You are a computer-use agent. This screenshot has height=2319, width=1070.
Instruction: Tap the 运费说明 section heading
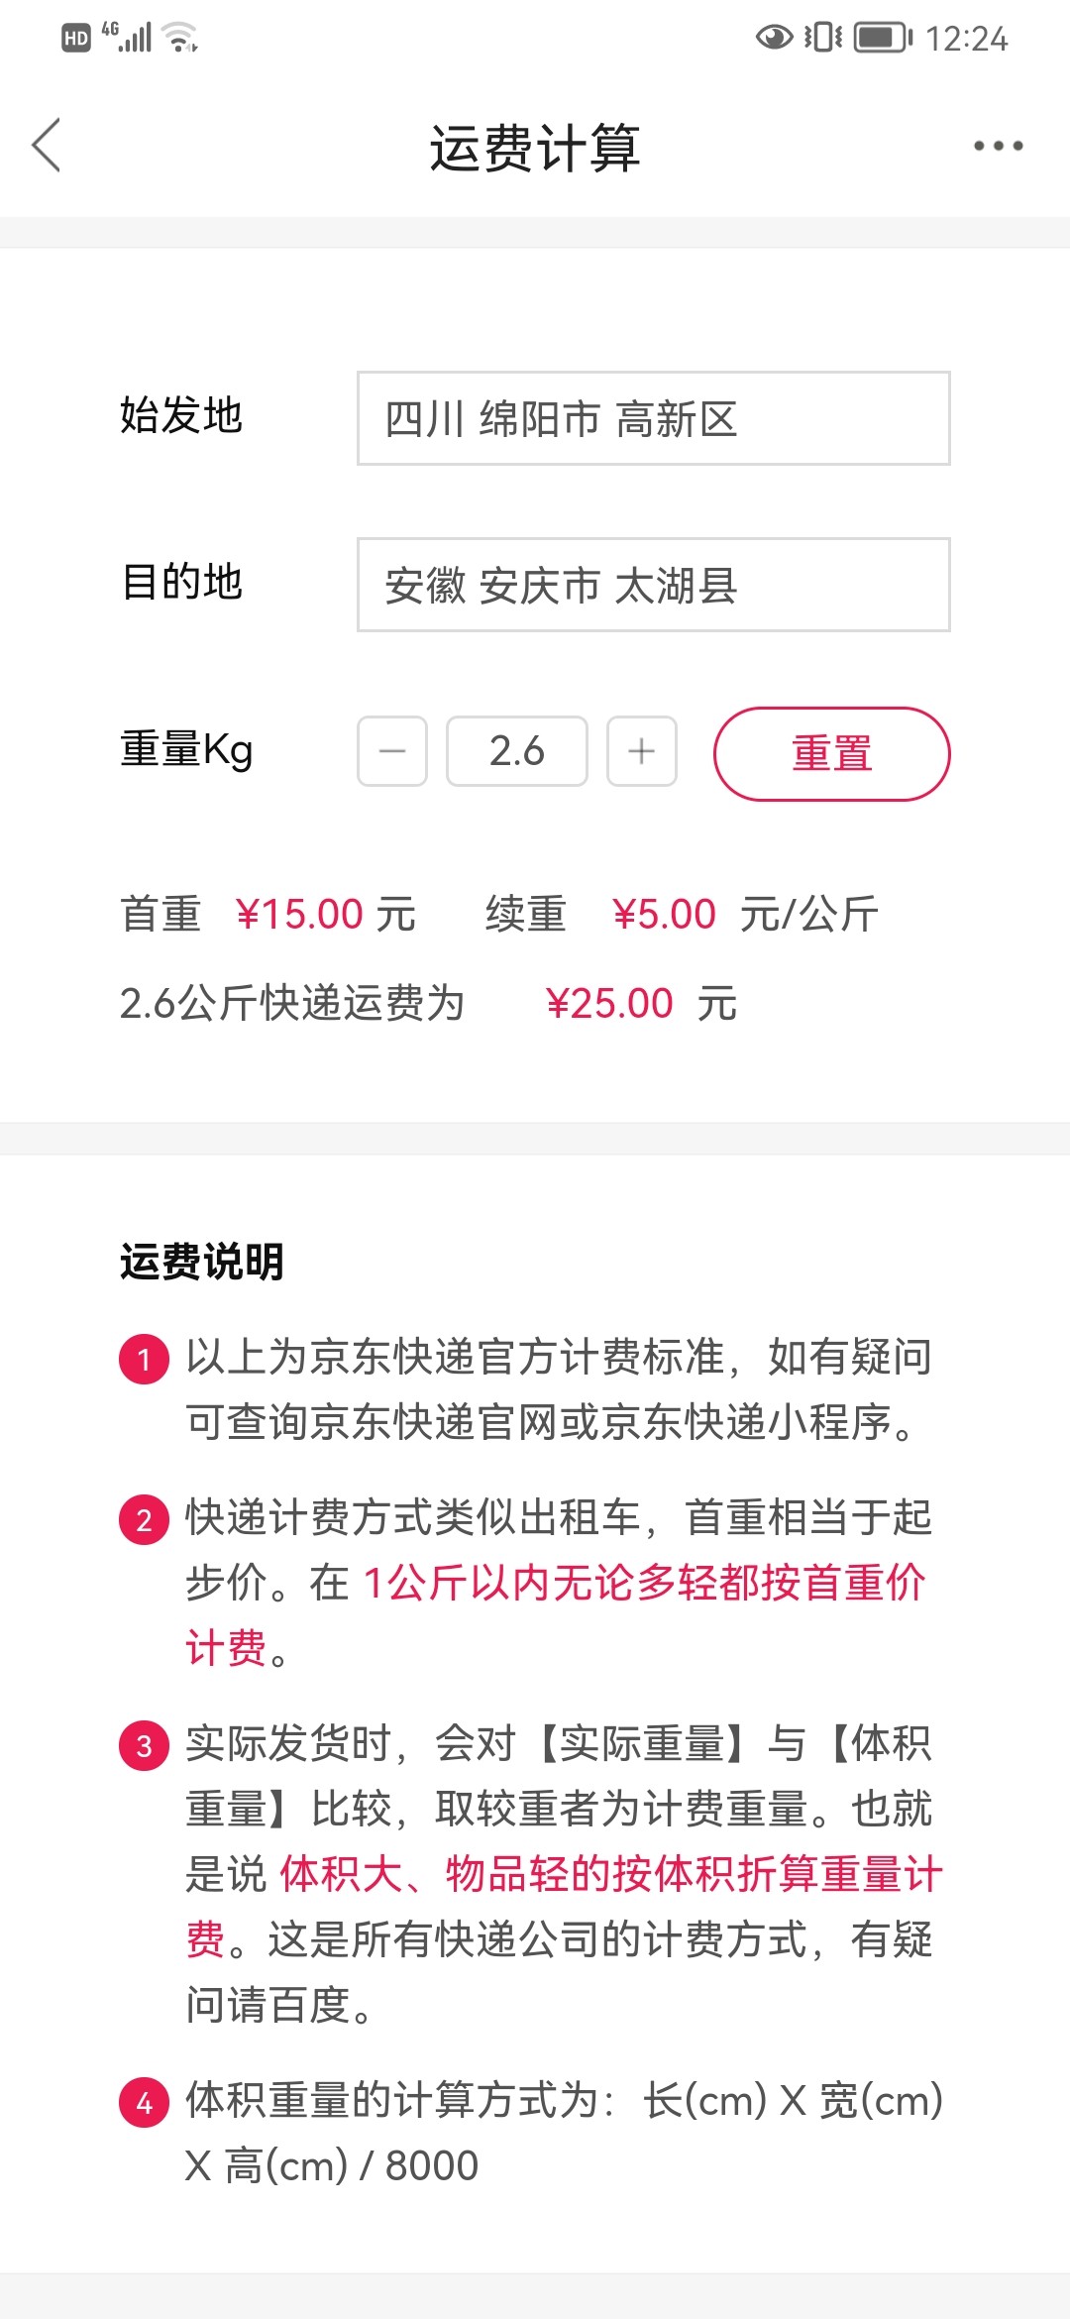(x=202, y=1262)
